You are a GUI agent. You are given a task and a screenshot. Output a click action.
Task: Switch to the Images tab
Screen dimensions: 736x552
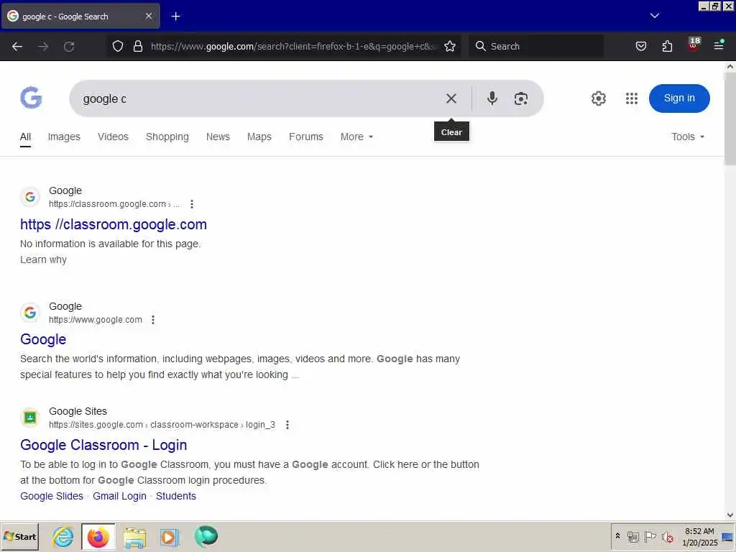click(64, 137)
